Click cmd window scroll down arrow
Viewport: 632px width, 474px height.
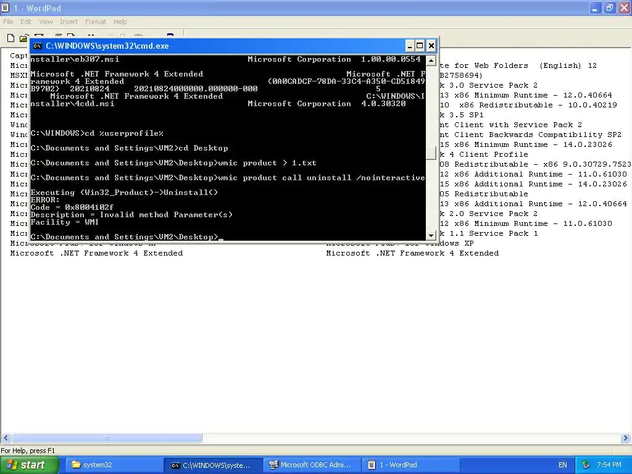coord(431,235)
